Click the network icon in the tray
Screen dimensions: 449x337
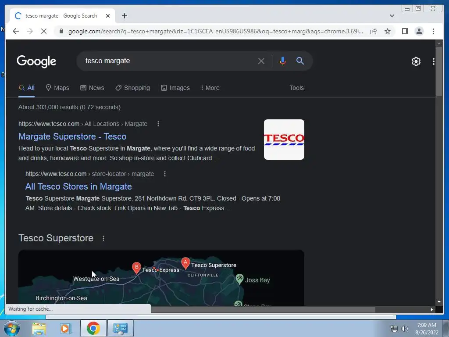point(394,329)
